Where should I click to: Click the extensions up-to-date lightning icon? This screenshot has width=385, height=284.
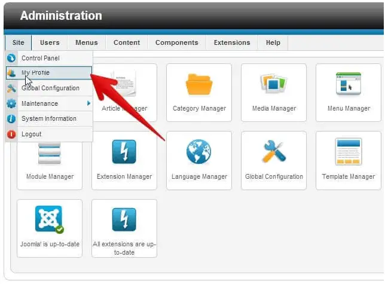124,219
